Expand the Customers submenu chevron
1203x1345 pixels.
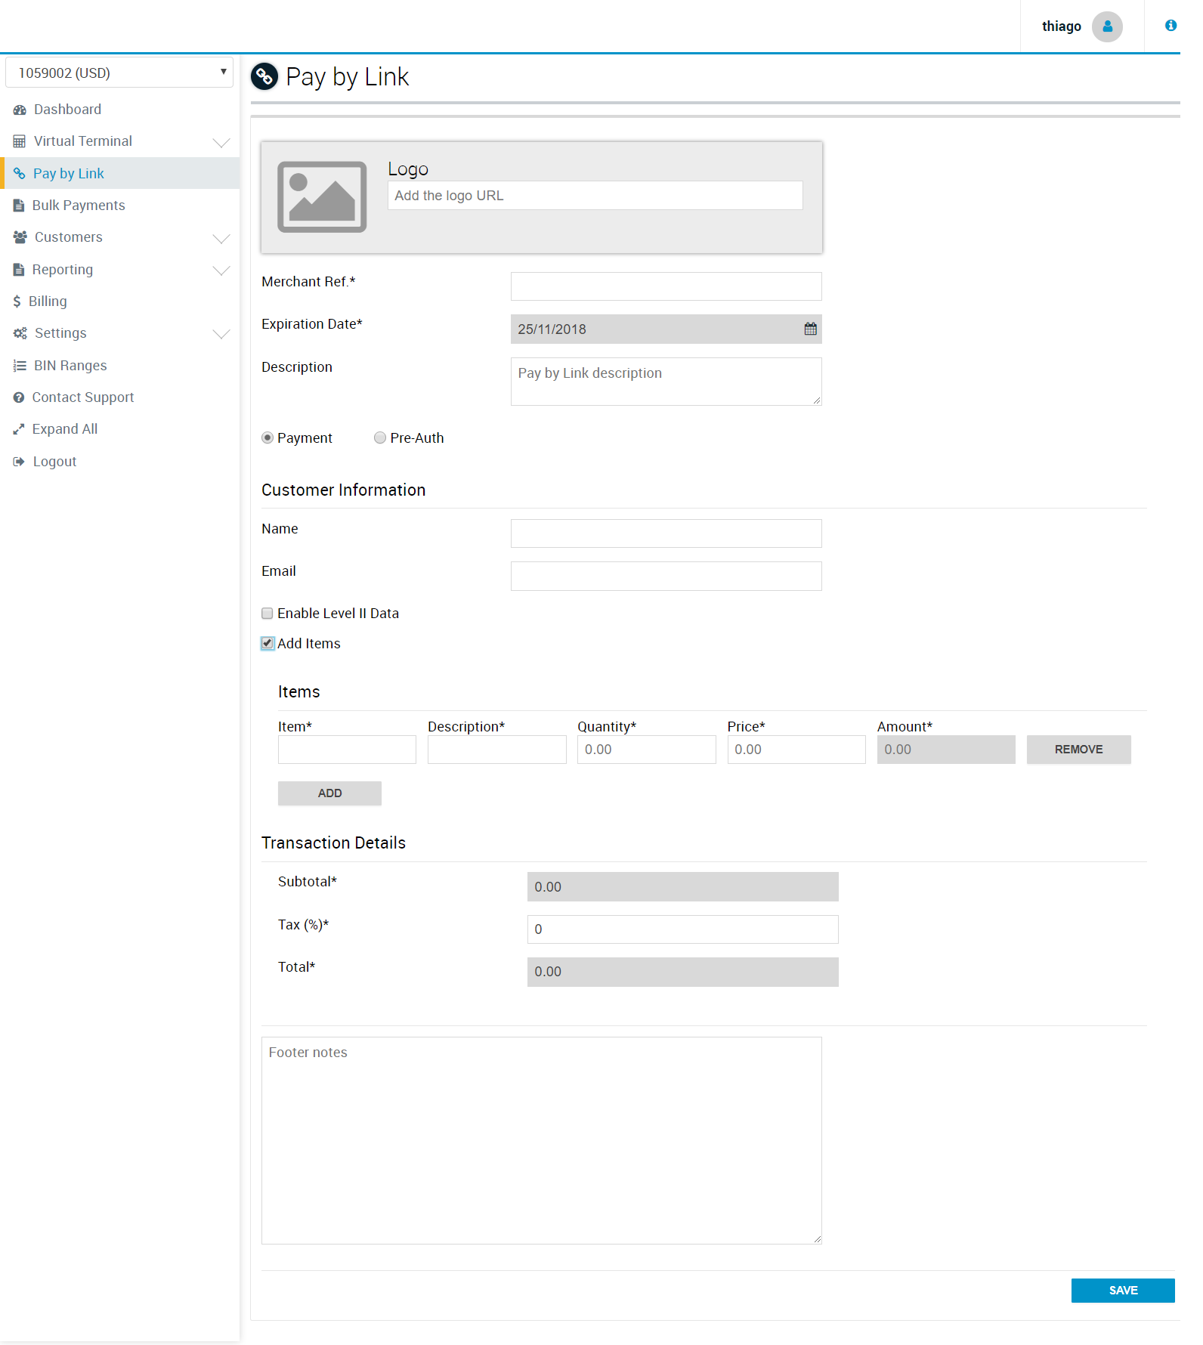[221, 238]
